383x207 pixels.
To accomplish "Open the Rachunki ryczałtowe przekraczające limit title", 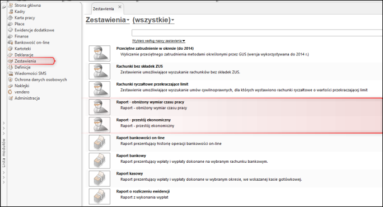I will (152, 84).
